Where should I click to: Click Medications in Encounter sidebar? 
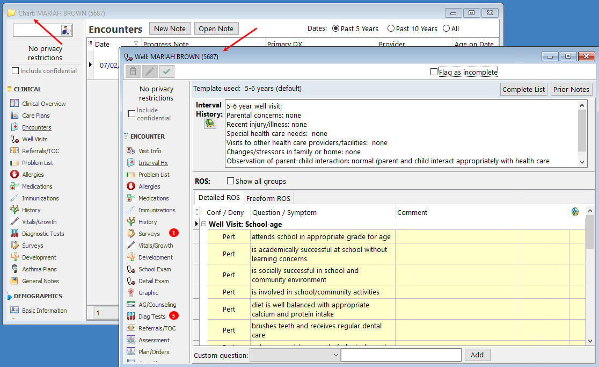coord(153,198)
